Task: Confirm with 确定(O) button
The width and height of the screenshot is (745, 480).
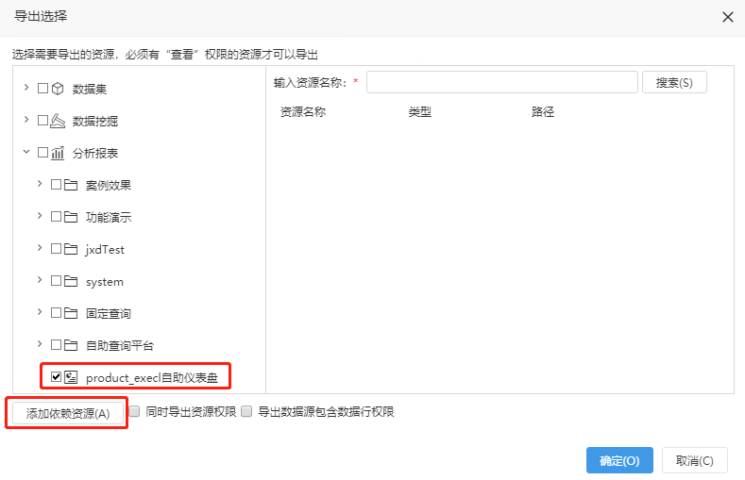Action: pos(619,460)
